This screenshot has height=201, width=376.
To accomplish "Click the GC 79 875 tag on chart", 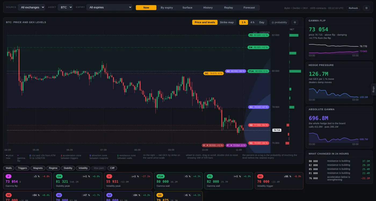I will pyautogui.click(x=214, y=73).
